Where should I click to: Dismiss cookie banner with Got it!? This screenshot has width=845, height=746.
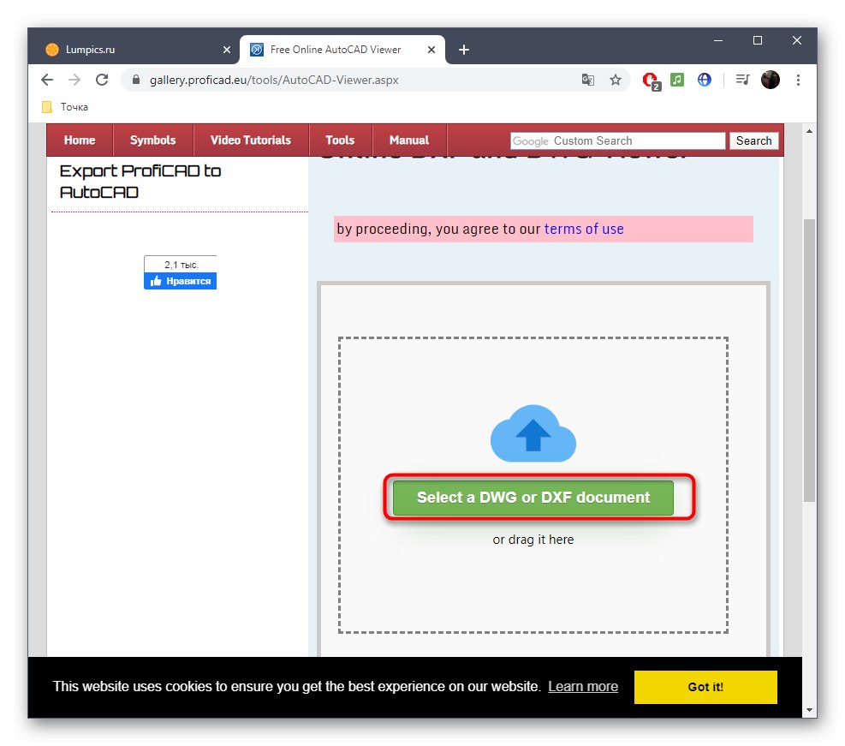(x=705, y=687)
